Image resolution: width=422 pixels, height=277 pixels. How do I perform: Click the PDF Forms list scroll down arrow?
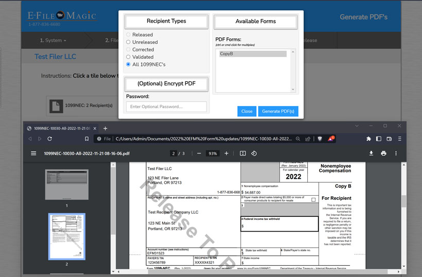(293, 90)
